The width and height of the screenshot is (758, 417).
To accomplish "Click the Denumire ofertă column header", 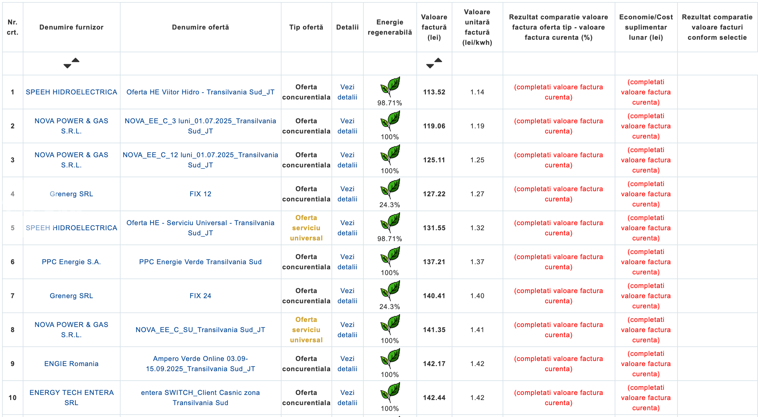I will pos(200,27).
